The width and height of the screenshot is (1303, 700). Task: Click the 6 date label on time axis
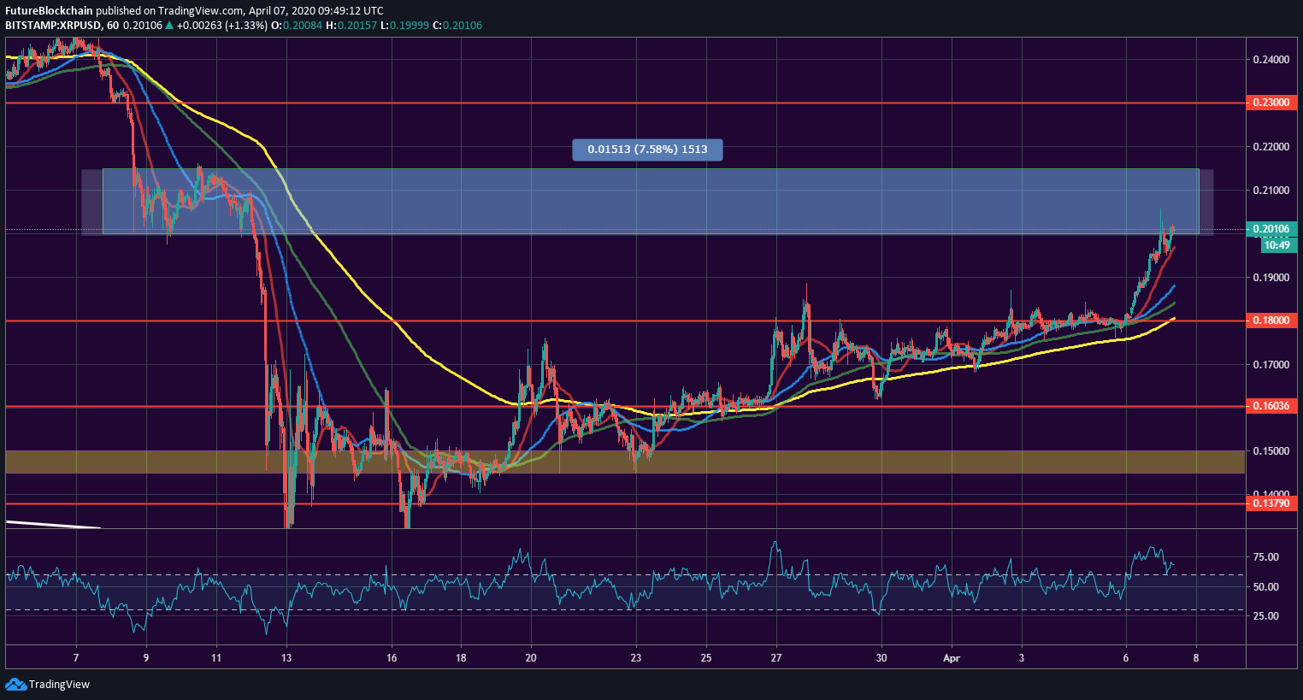(1126, 658)
